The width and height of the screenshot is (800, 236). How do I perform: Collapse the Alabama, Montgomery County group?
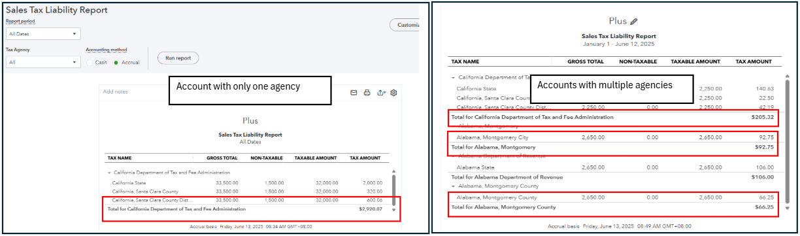[452, 186]
